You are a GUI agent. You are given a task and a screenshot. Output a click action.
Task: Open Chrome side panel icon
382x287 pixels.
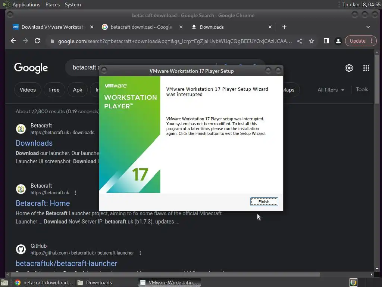tap(326, 41)
